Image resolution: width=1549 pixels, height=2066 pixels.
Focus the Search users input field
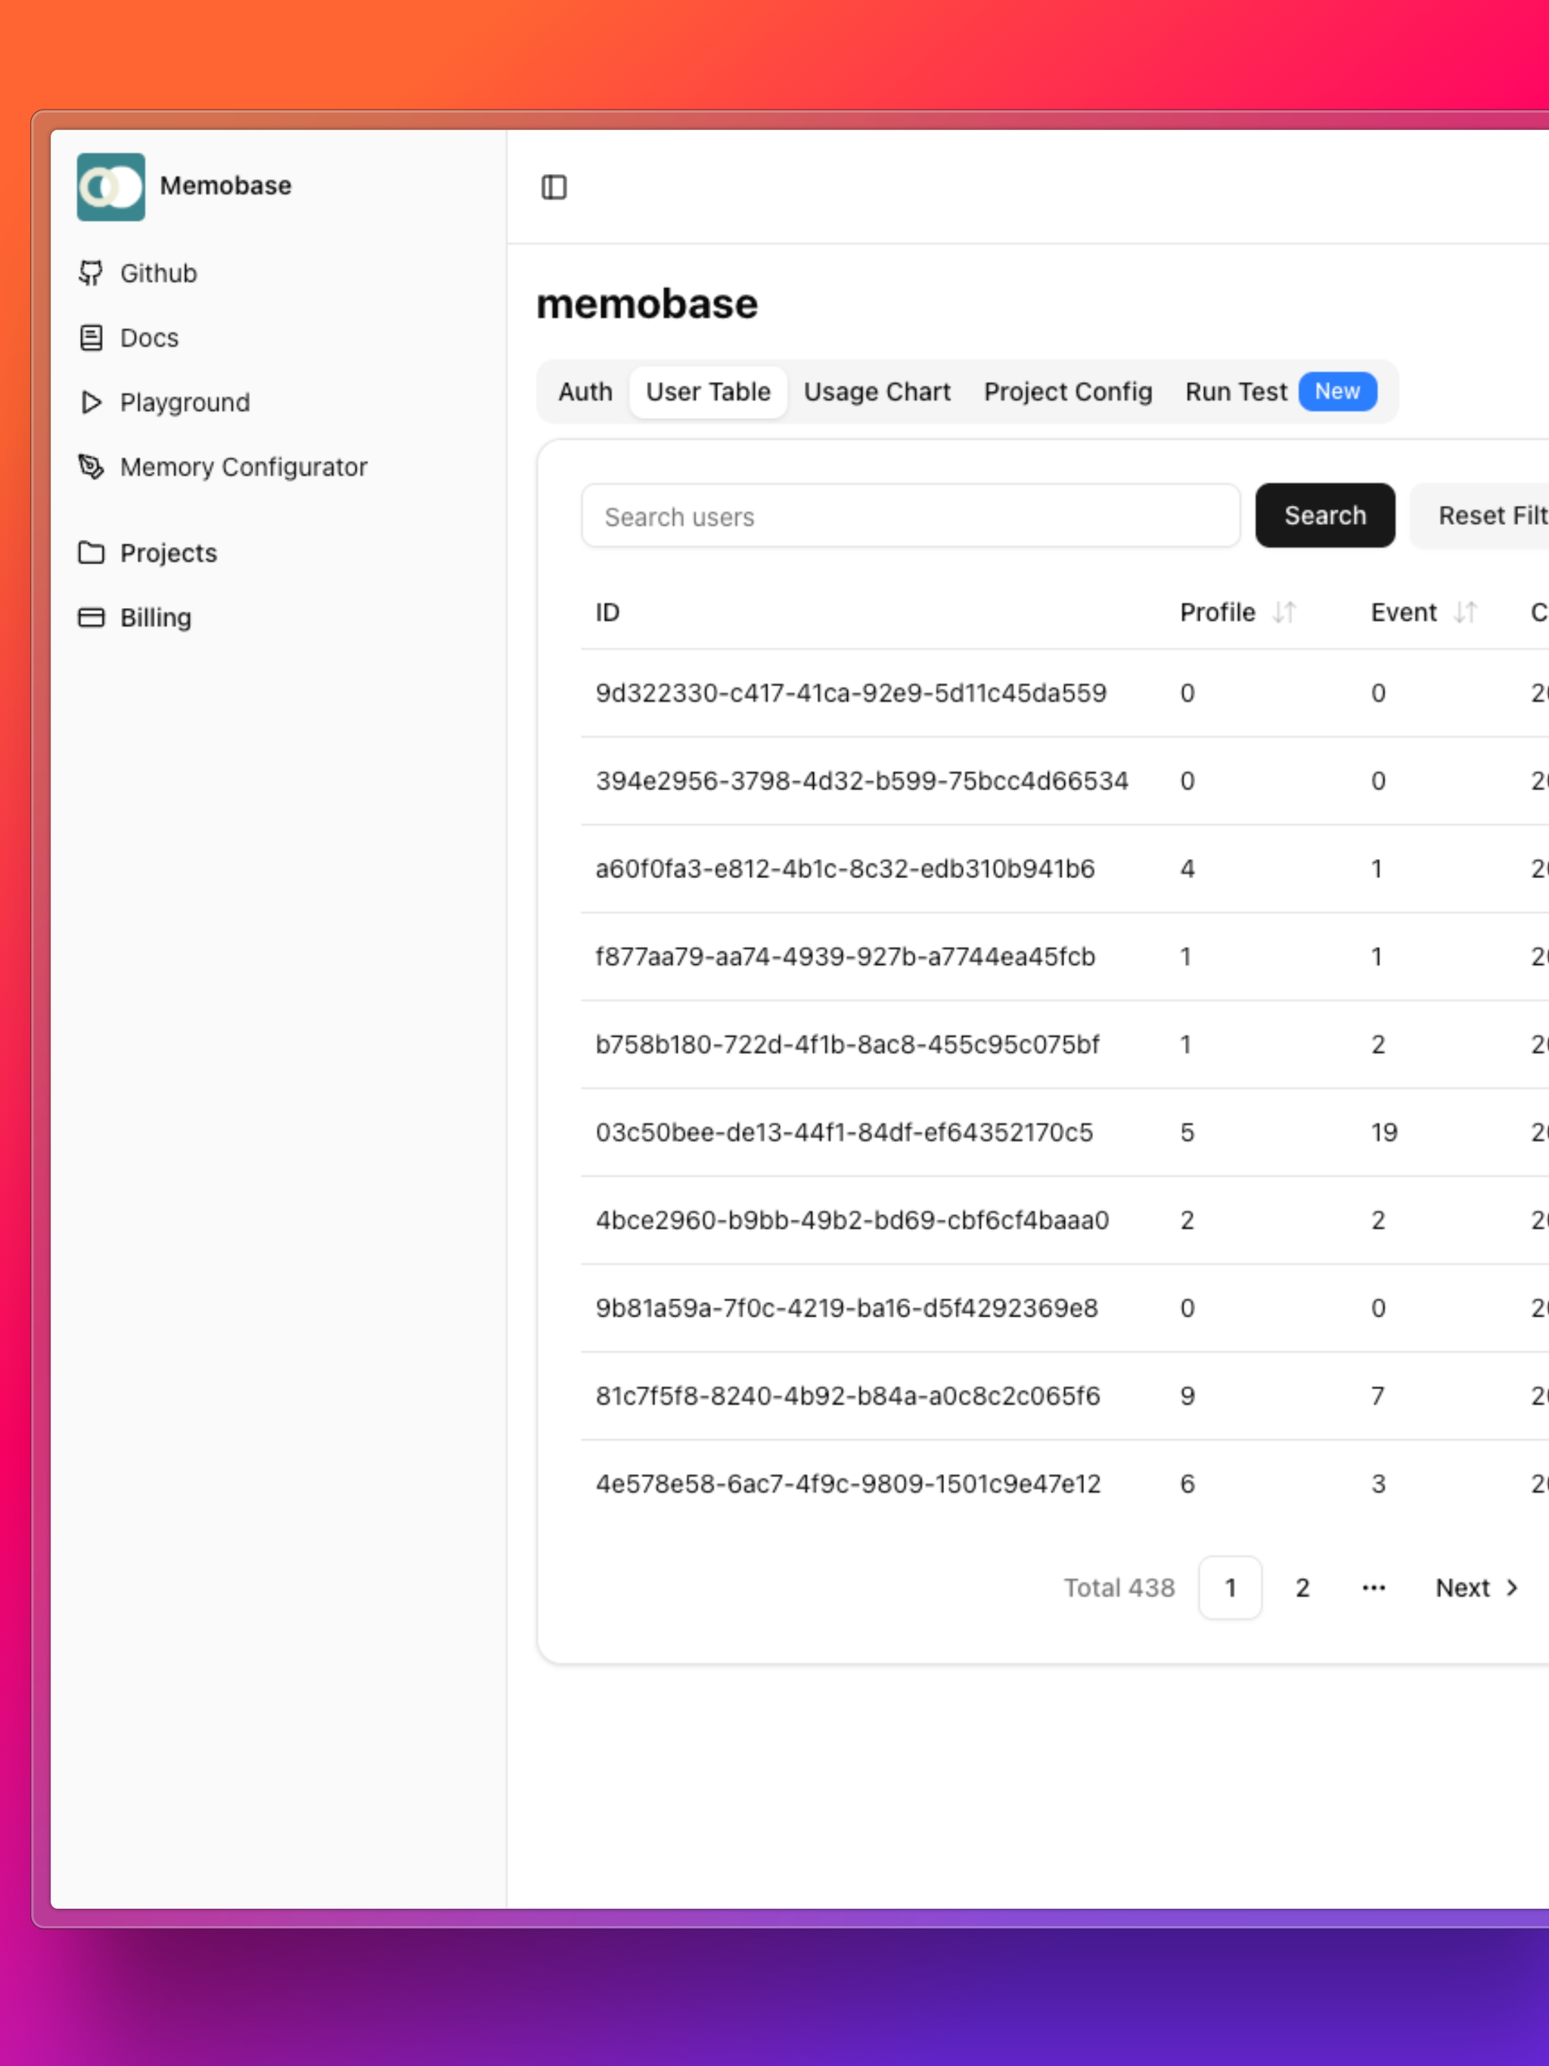(x=910, y=516)
